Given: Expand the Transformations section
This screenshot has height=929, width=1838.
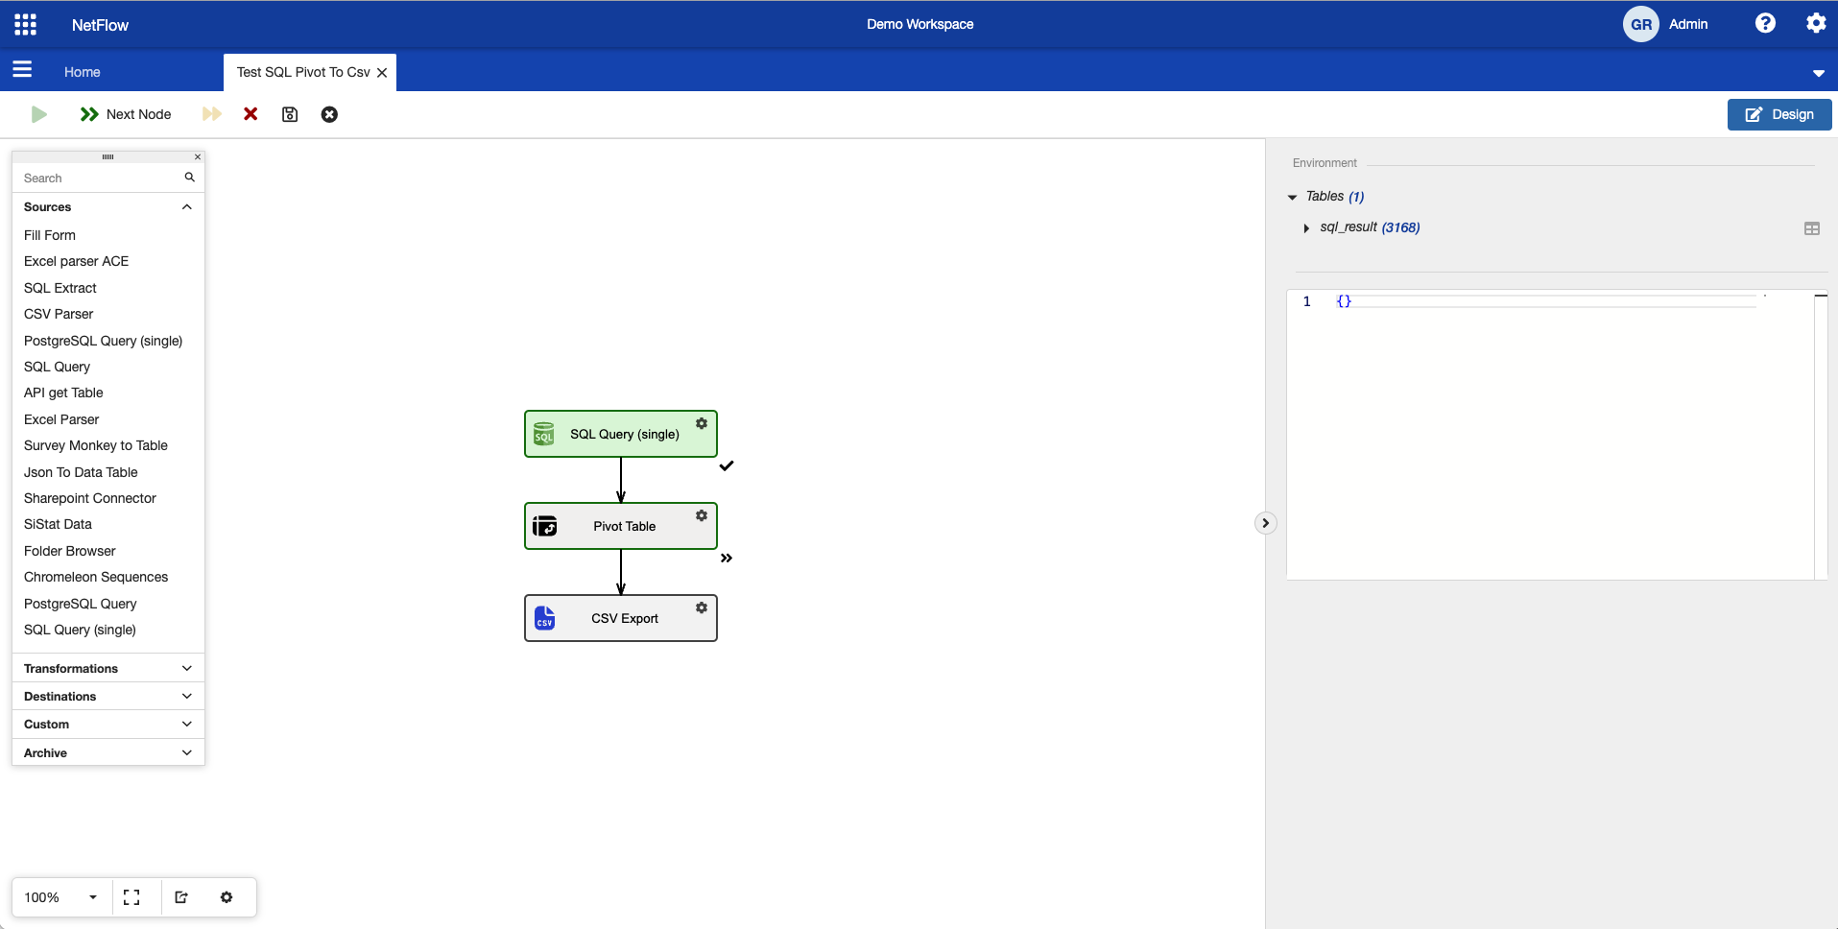Looking at the screenshot, I should pyautogui.click(x=186, y=669).
